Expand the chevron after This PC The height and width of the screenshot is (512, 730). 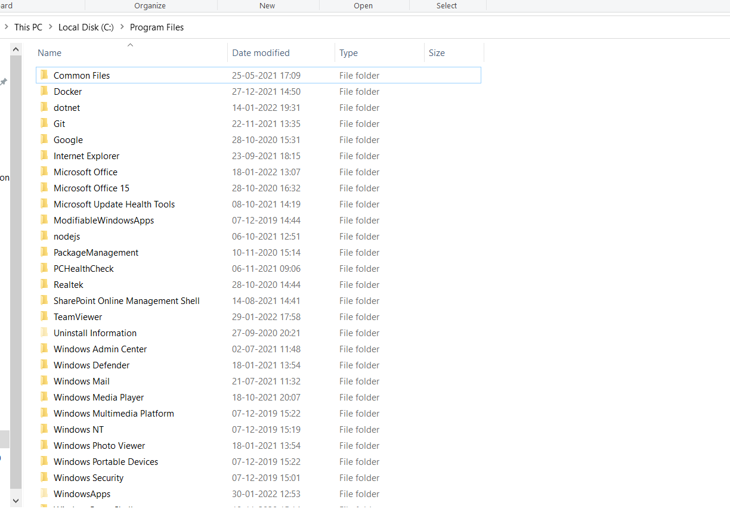click(50, 27)
